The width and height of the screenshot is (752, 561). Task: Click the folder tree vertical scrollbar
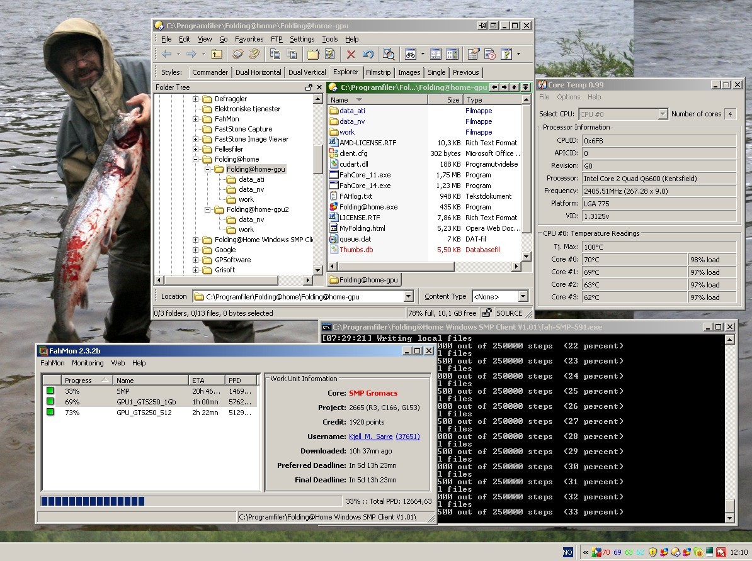(317, 184)
